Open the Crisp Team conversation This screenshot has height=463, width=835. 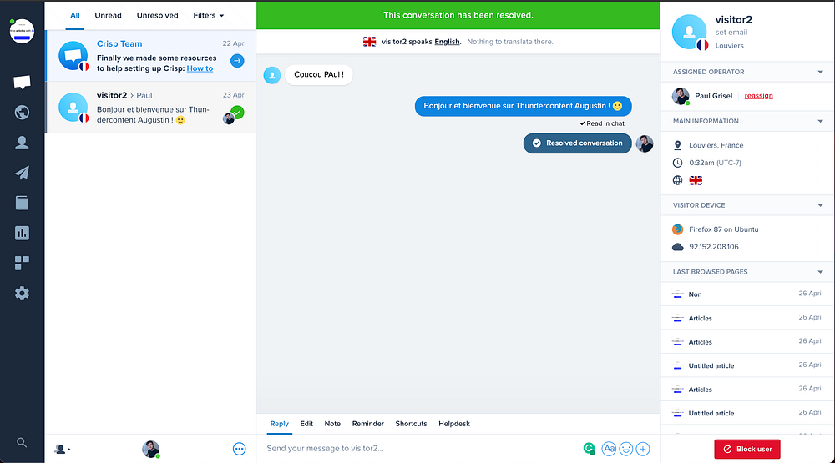click(x=150, y=56)
